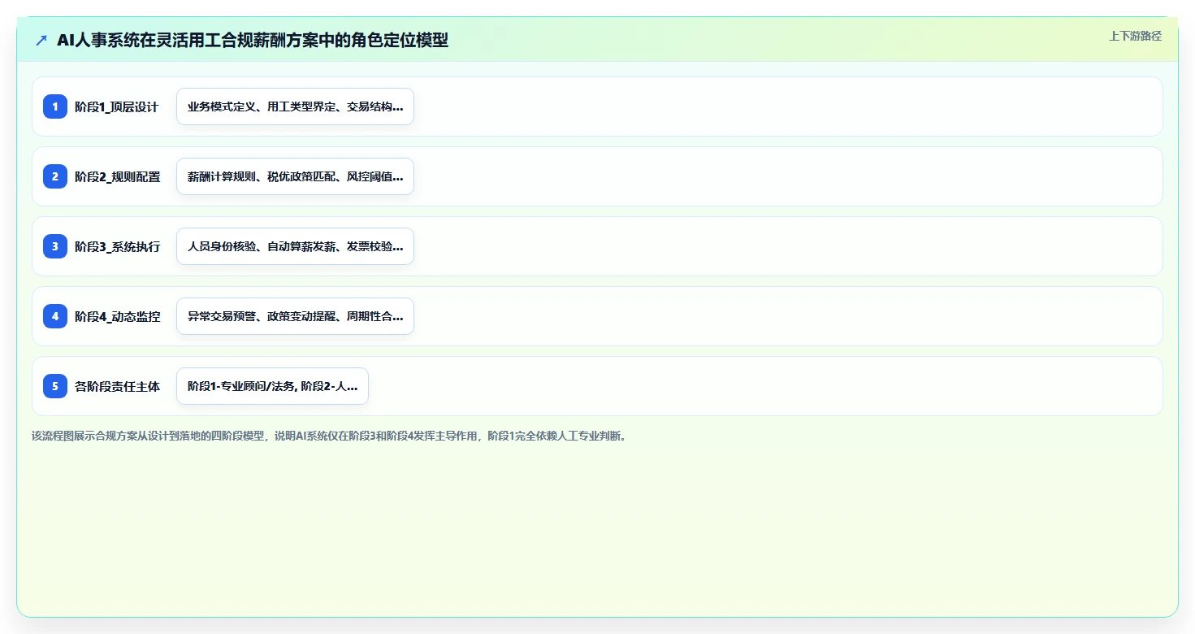Viewport: 1195px width, 634px height.
Task: Open the 异常交易预警、政策变动提醒 detail chip
Action: coord(295,316)
